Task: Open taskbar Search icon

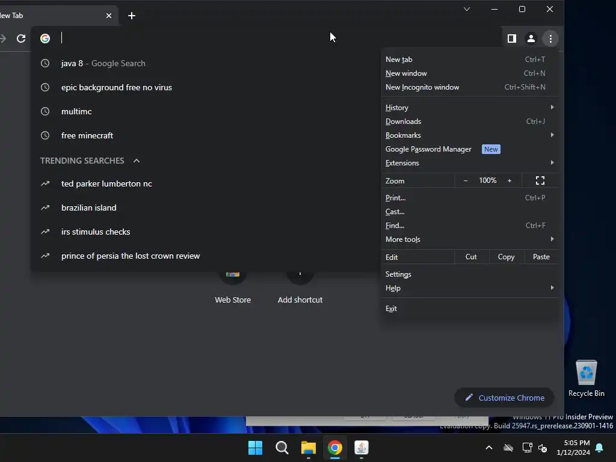Action: [x=282, y=448]
